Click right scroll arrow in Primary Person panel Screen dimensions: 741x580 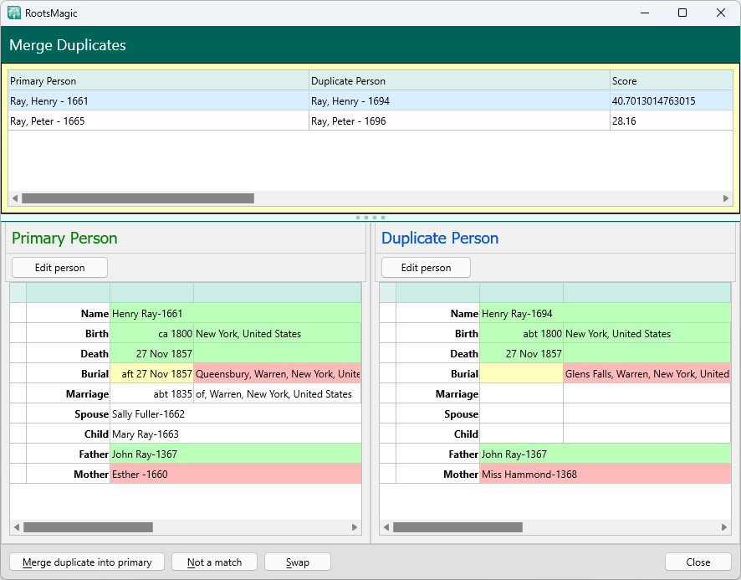coord(355,527)
